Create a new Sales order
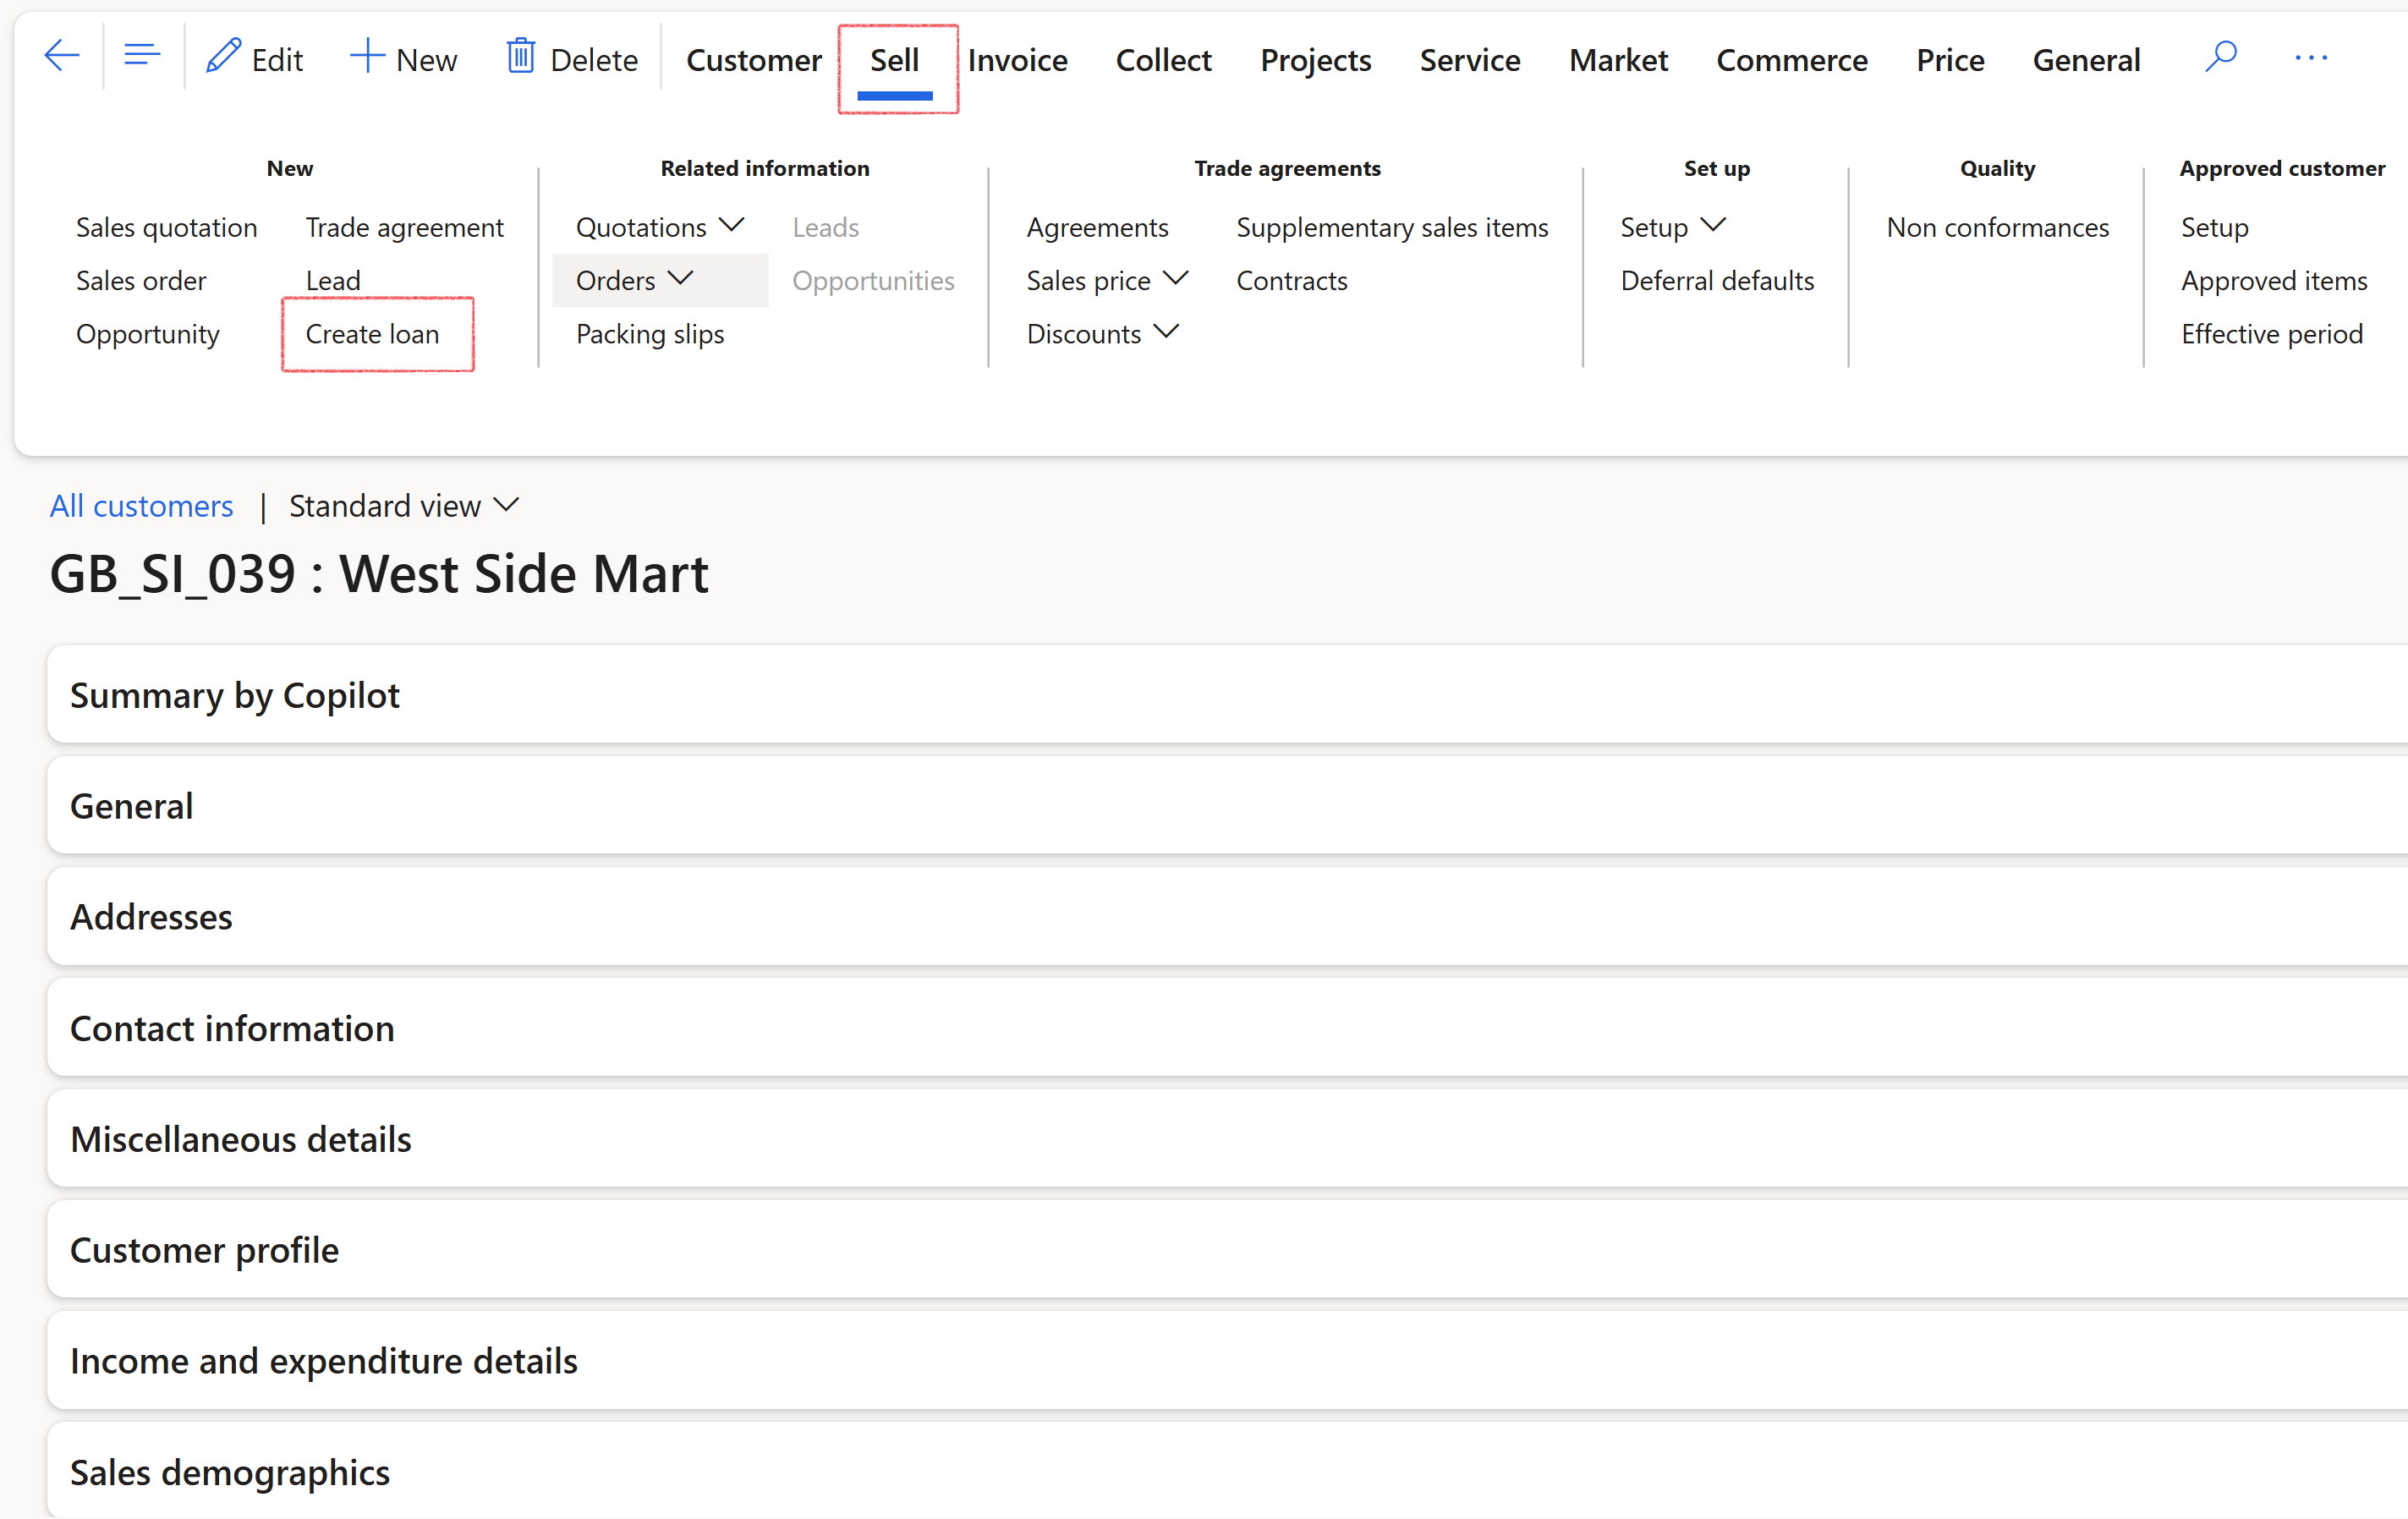This screenshot has height=1519, width=2408. point(141,280)
